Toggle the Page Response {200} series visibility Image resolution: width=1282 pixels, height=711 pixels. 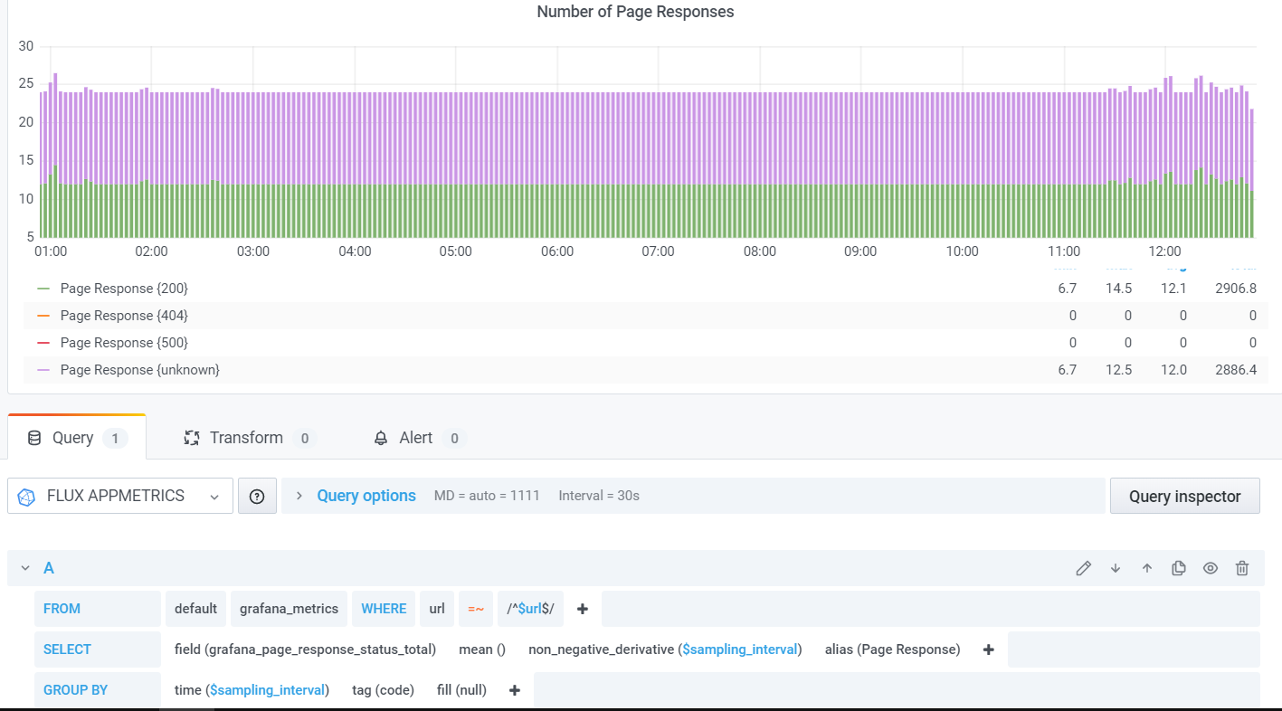click(x=124, y=288)
